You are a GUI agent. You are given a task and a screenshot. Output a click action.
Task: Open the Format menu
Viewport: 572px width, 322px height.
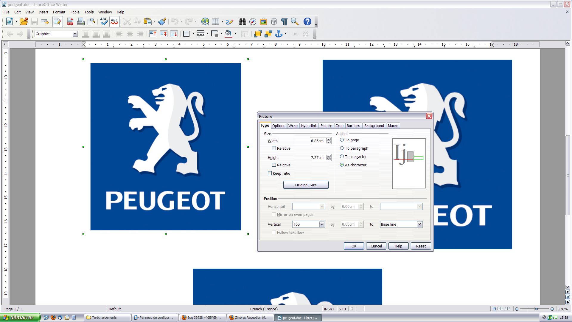[x=59, y=12]
